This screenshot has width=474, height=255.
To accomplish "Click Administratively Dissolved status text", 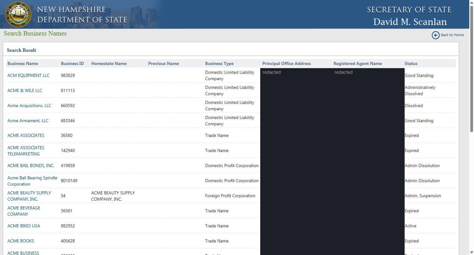I will coord(420,91).
